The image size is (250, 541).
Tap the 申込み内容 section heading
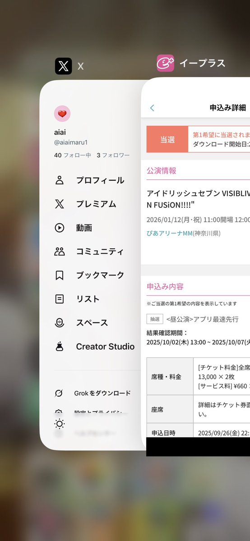165,287
